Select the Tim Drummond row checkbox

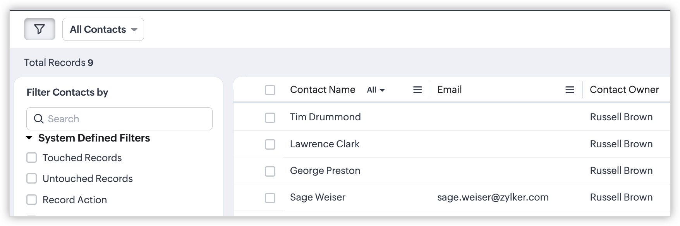[x=270, y=117]
